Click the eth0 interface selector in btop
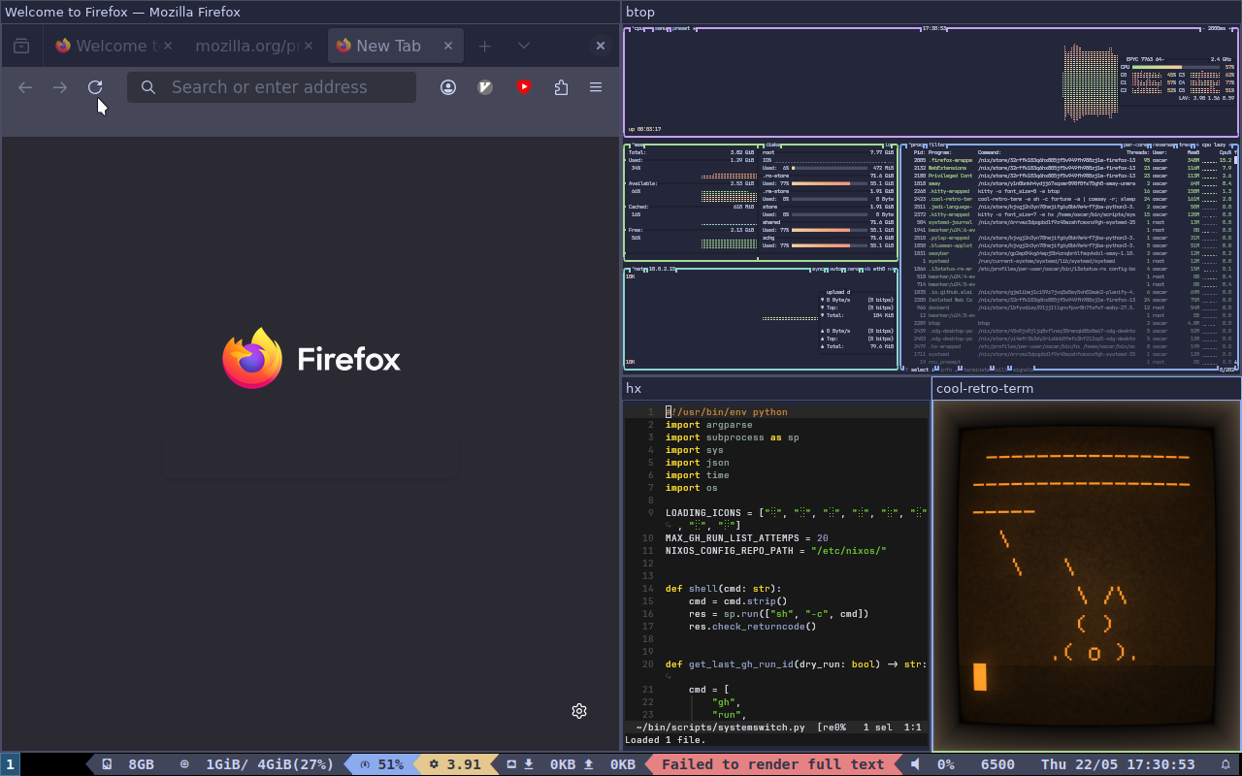1242x776 pixels. pos(878,269)
